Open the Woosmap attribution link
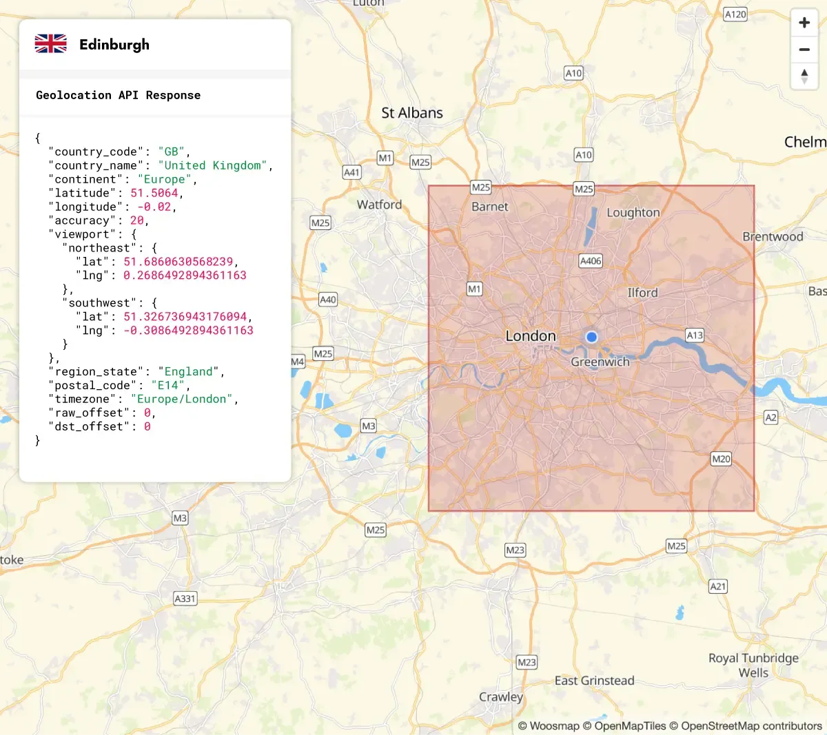827x735 pixels. pyautogui.click(x=549, y=726)
